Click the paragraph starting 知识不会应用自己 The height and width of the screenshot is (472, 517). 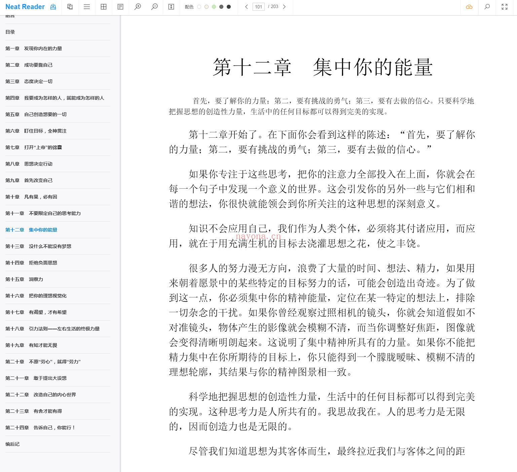coord(322,236)
